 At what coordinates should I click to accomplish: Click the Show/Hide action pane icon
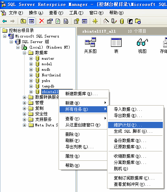point(85,21)
